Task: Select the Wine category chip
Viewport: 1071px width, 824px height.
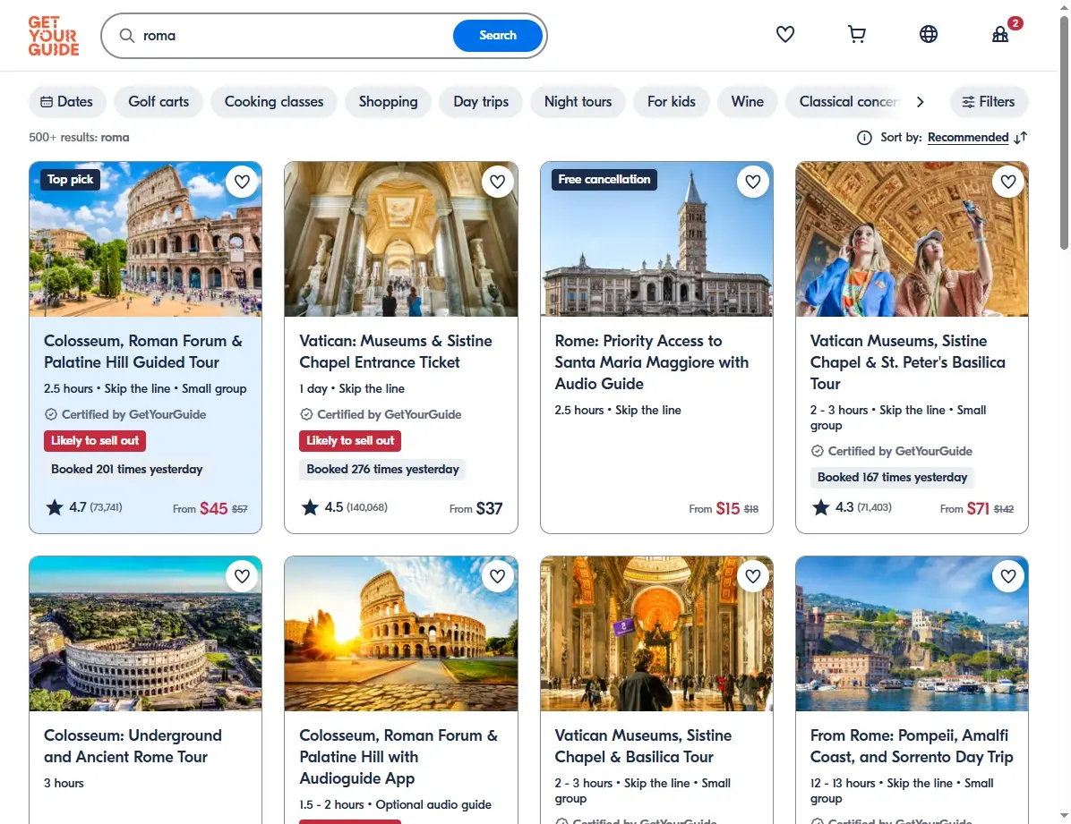Action: pos(747,102)
